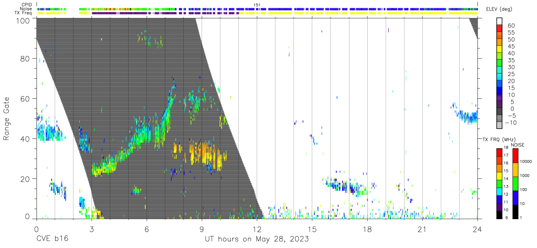Click the Noise row label
Image resolution: width=537 pixels, height=248 pixels.
26,9
